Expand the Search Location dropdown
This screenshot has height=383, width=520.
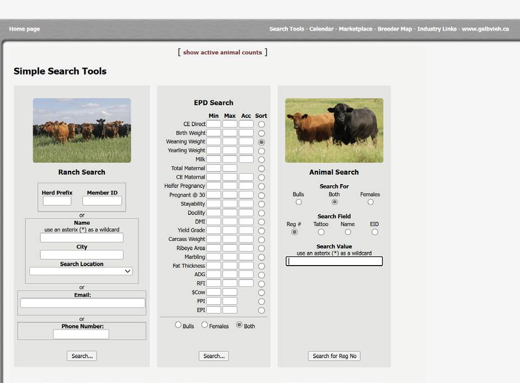coord(81,271)
